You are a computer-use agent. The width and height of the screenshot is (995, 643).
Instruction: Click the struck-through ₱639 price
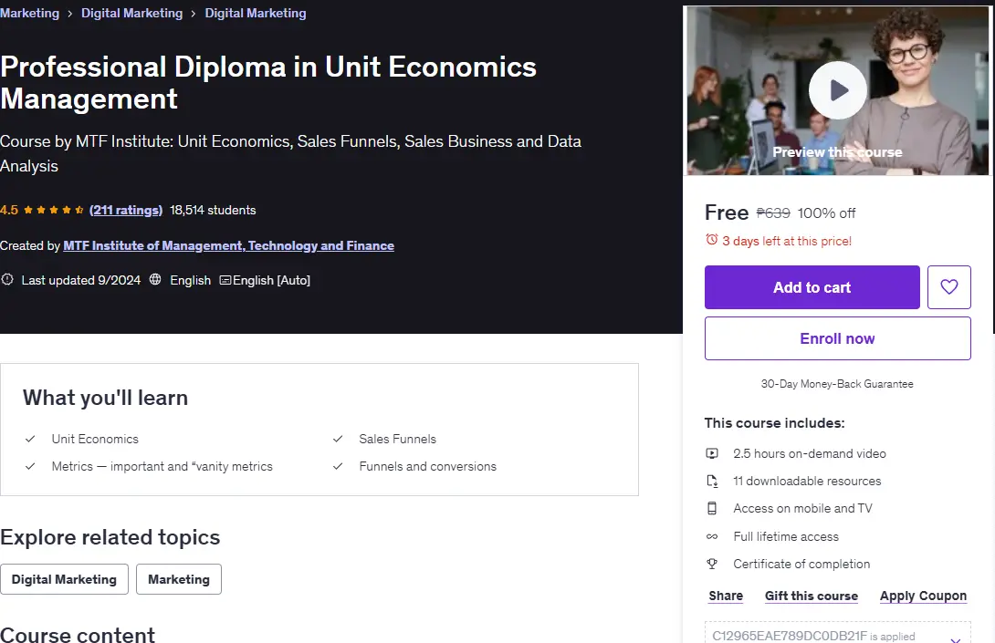coord(773,213)
